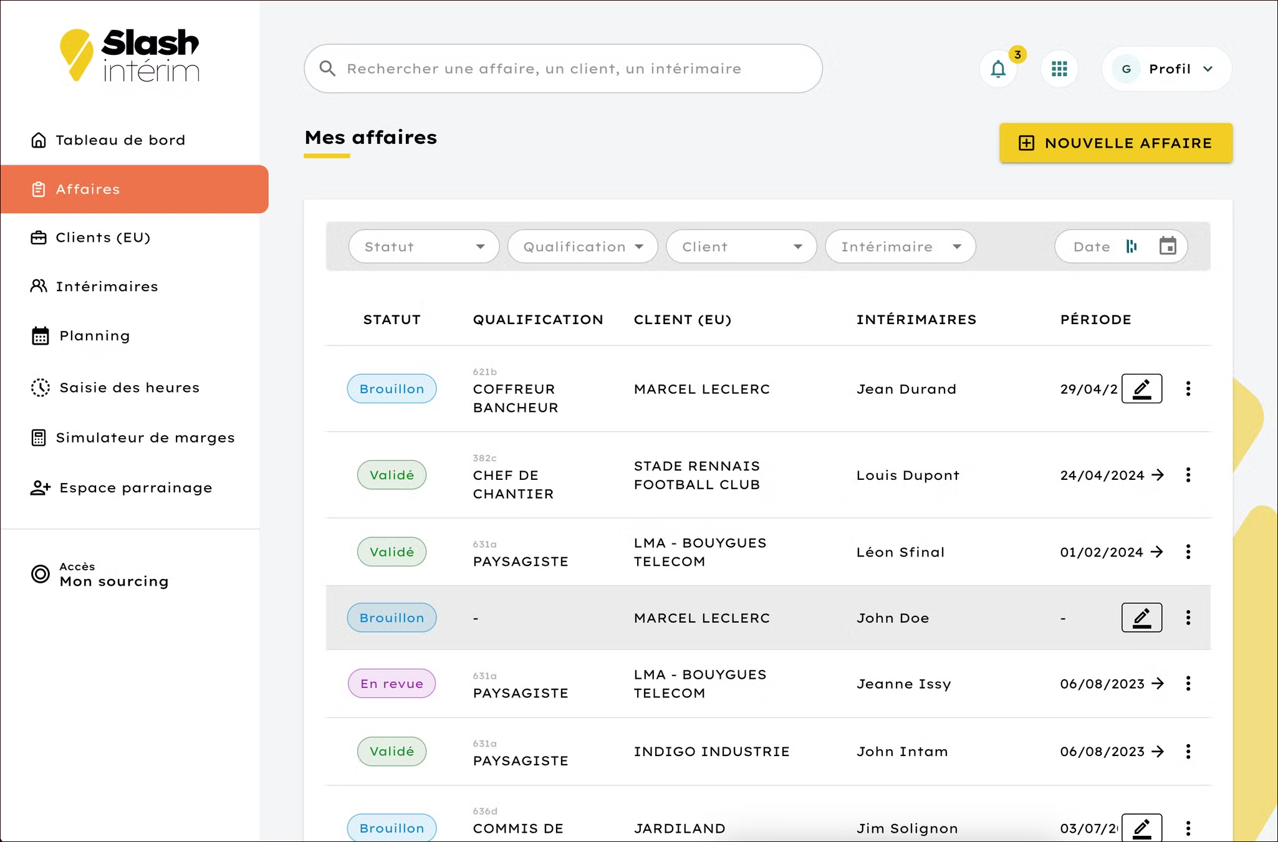Click the edit pencil for John Doe

point(1141,618)
